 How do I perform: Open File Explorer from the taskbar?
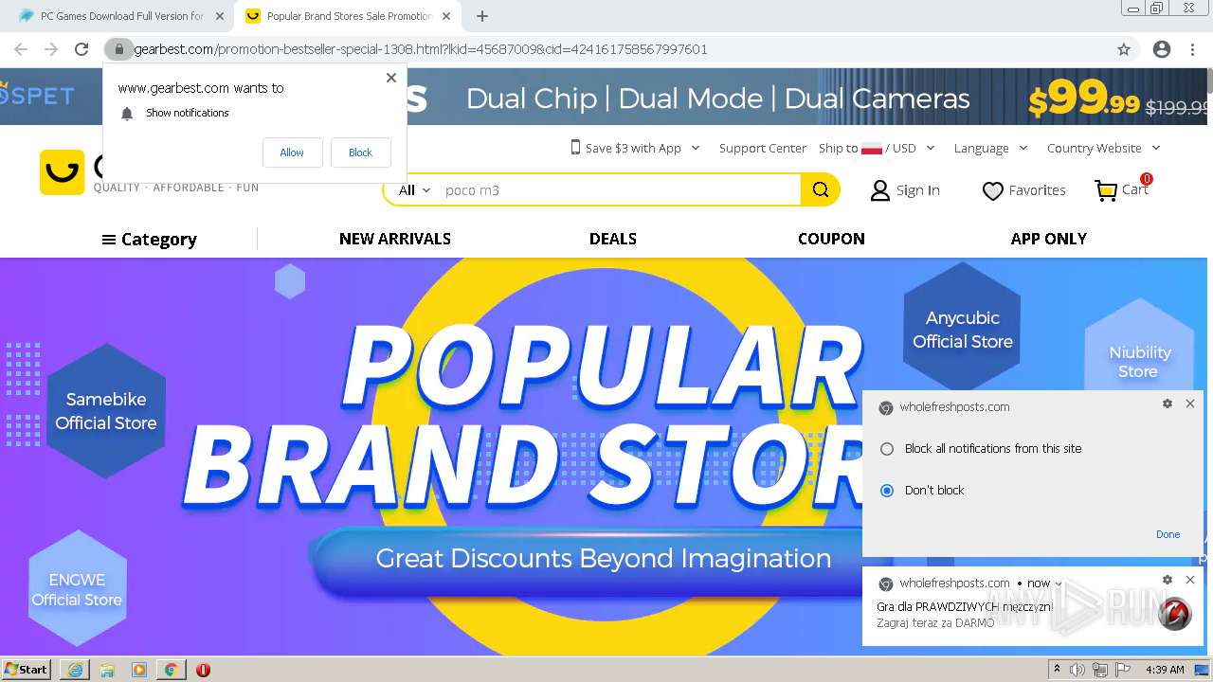[x=107, y=670]
